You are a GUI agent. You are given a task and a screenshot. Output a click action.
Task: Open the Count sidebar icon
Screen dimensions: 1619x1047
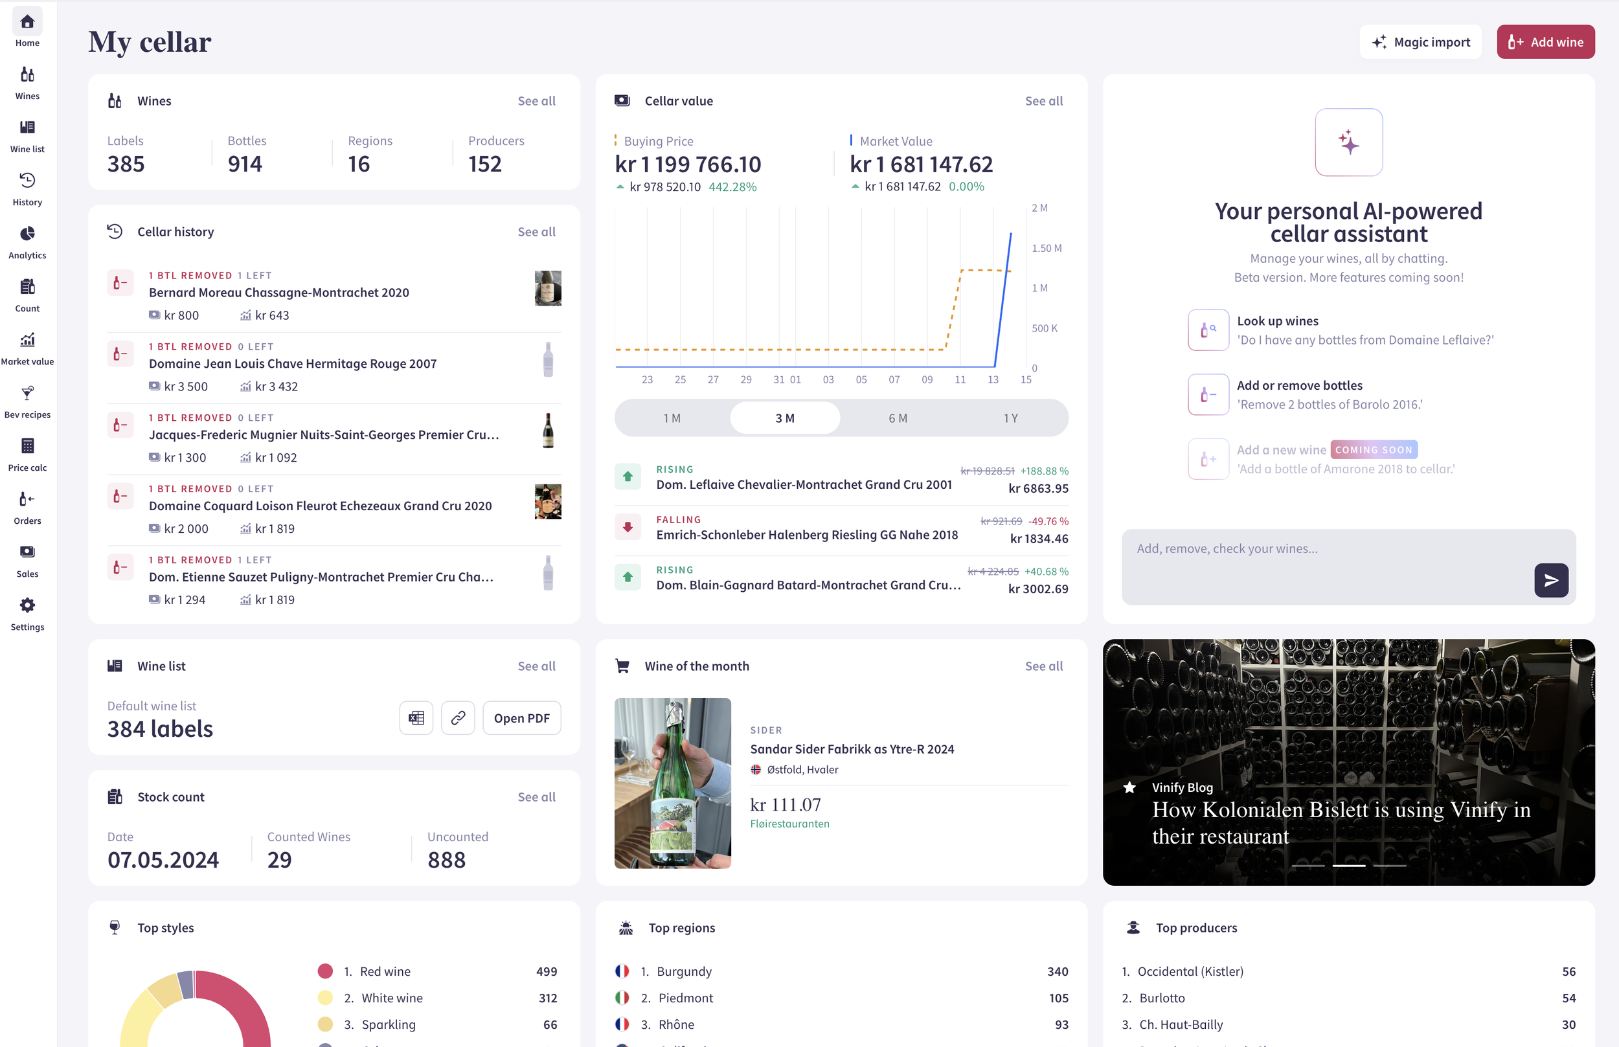pos(27,287)
